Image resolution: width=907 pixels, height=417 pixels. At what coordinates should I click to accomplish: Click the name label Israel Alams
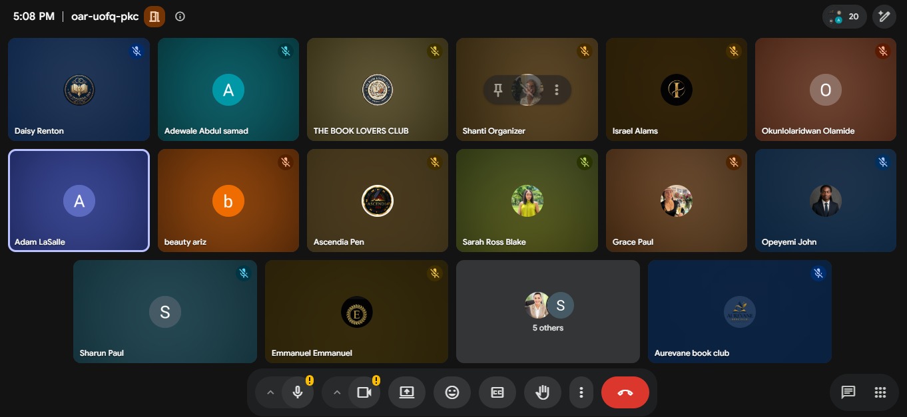coord(635,131)
